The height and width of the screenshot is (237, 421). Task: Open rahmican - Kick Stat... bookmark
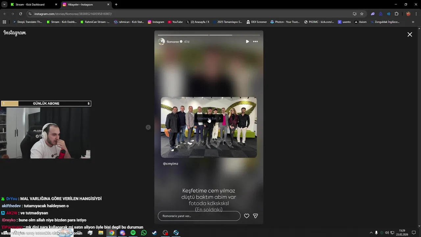129,22
